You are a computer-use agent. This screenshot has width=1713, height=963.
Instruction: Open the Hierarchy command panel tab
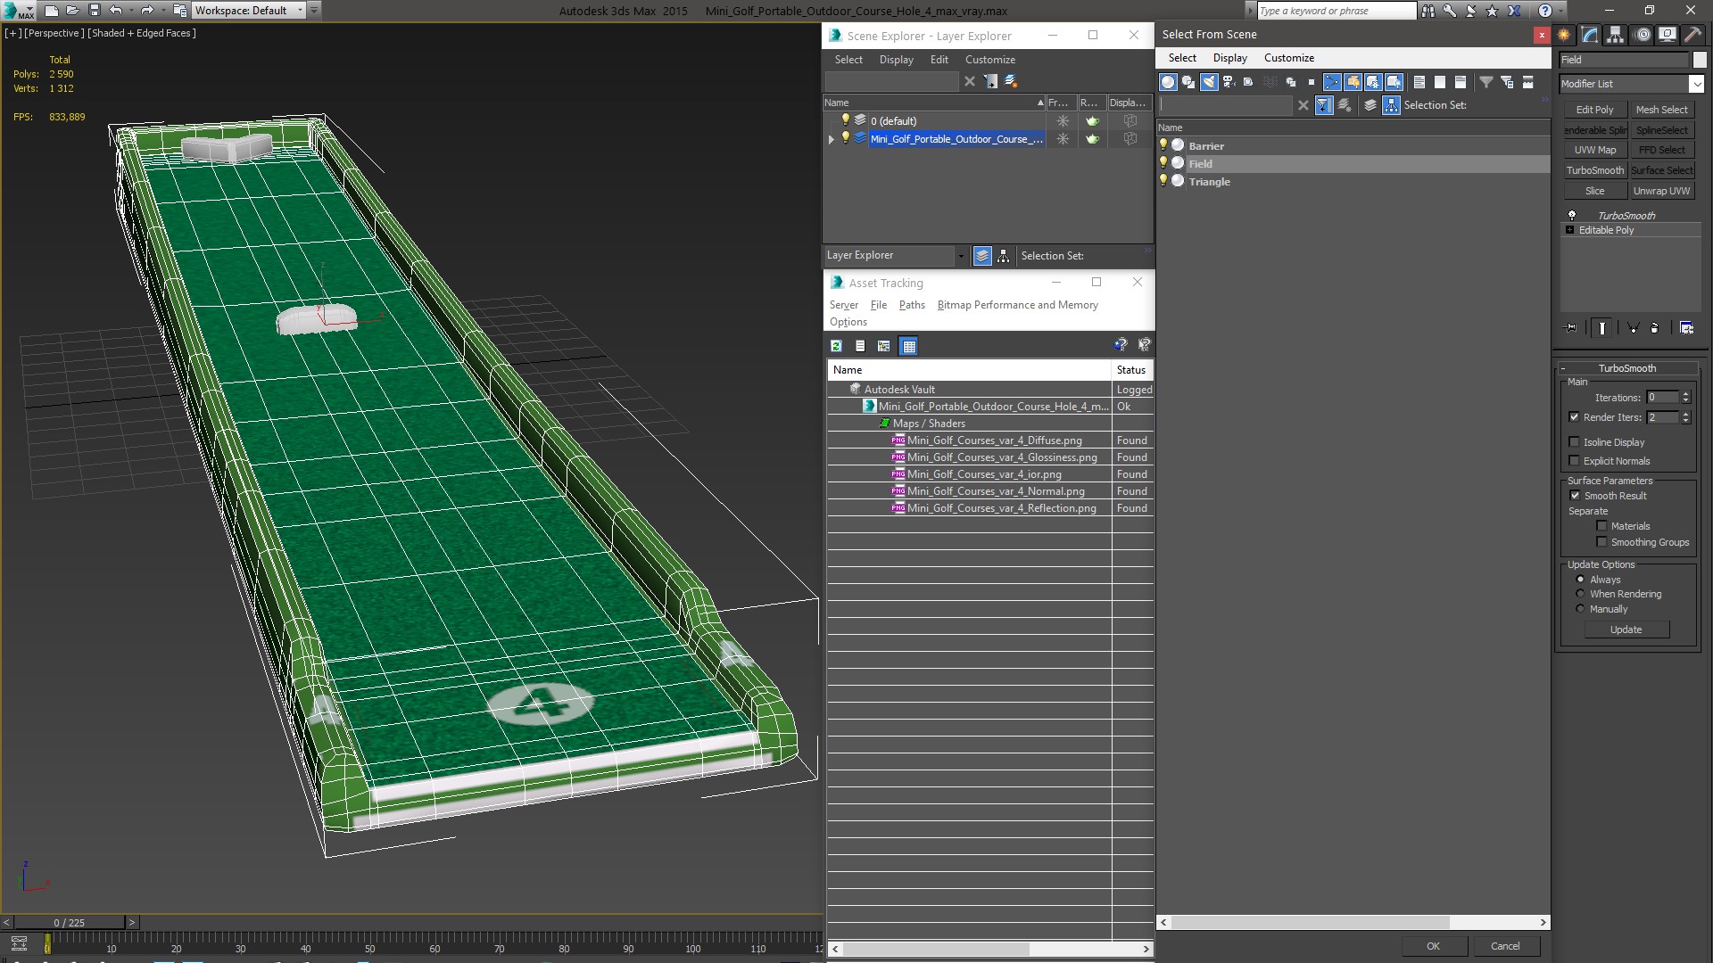[1615, 35]
